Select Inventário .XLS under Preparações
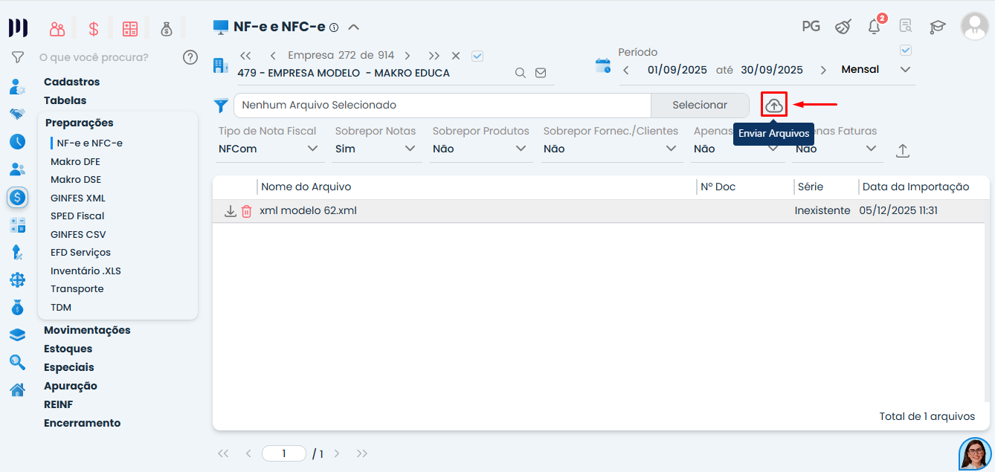 [x=86, y=271]
